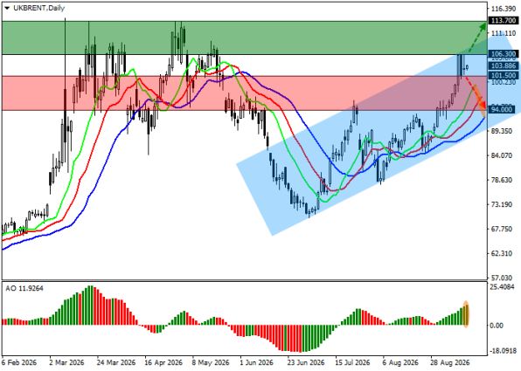Image resolution: width=521 pixels, height=371 pixels.
Task: Click the AO 11.9264 indicator label
Action: (x=24, y=288)
